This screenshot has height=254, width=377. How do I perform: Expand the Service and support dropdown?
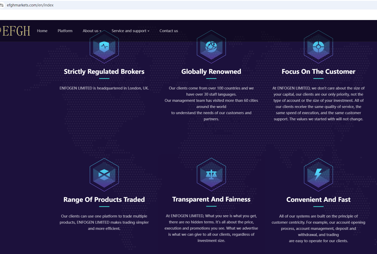pyautogui.click(x=130, y=31)
